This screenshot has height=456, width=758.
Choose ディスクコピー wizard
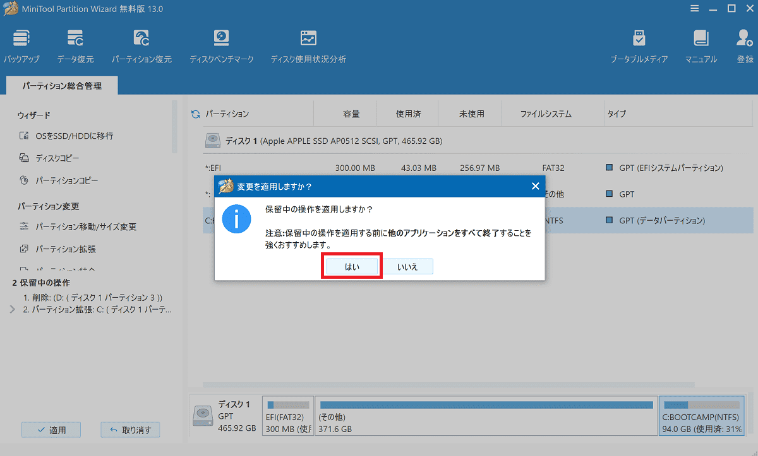49,158
